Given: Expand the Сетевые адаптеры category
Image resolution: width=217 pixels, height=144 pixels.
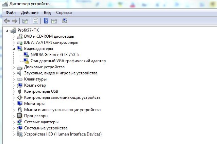Looking at the screenshot, I should tap(14, 122).
